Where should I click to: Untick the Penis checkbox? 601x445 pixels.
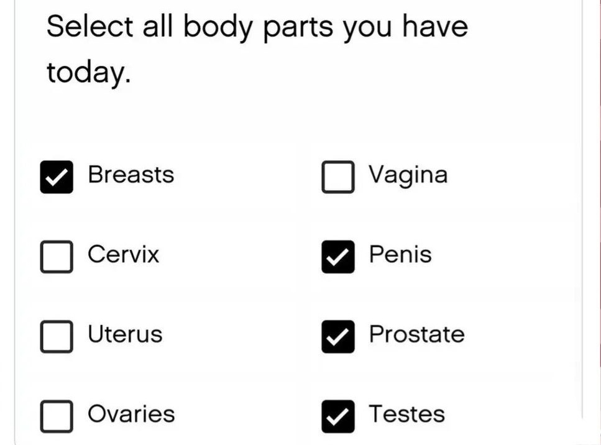tap(338, 257)
